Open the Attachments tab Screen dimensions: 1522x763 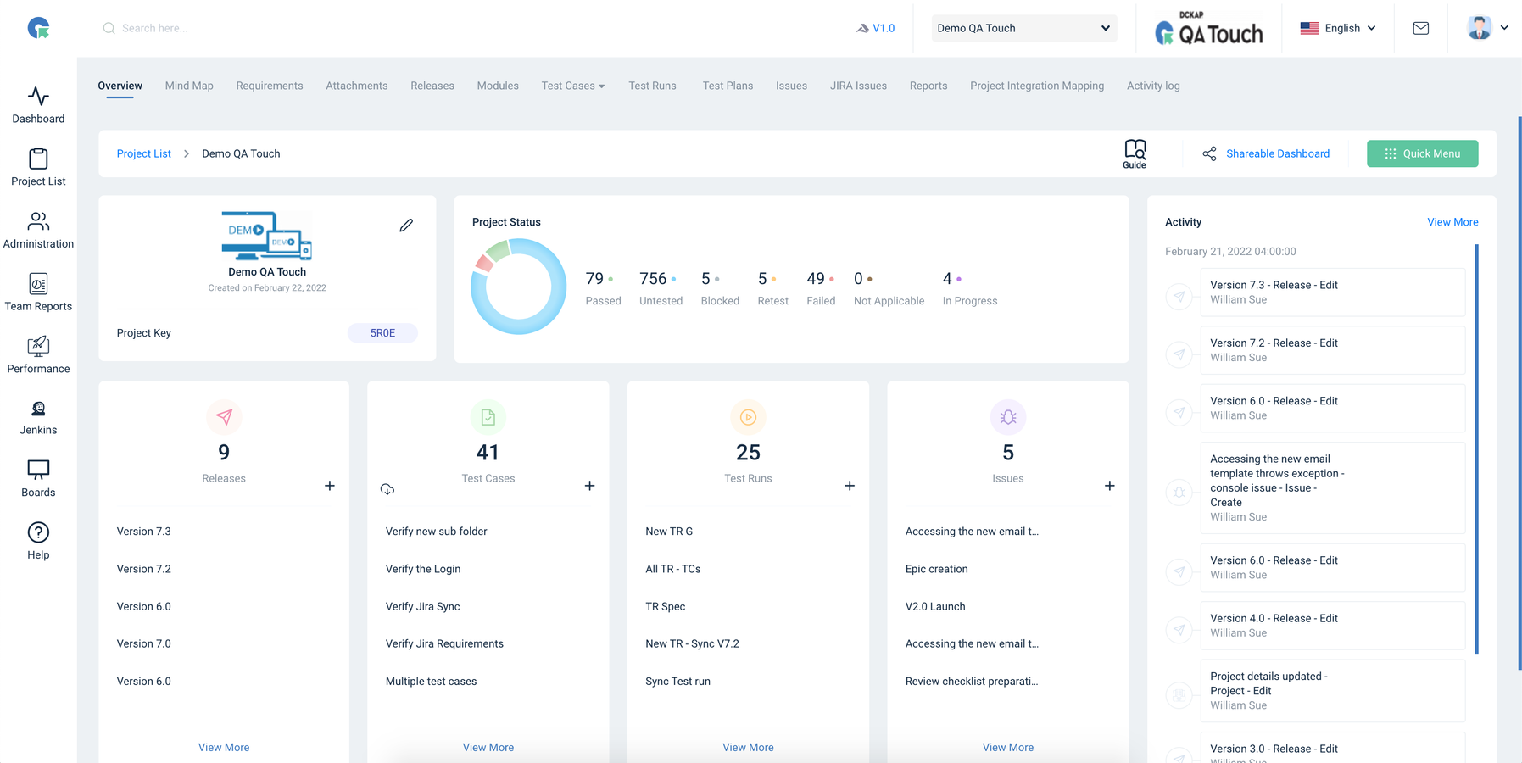(357, 86)
